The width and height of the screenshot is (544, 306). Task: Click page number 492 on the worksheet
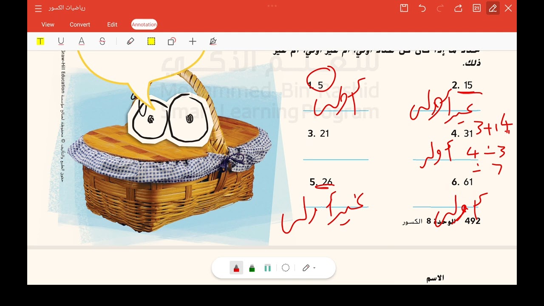tap(473, 221)
